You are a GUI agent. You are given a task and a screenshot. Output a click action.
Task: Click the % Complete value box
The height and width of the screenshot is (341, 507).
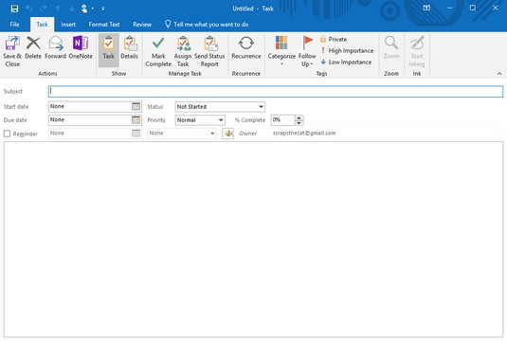click(x=283, y=120)
